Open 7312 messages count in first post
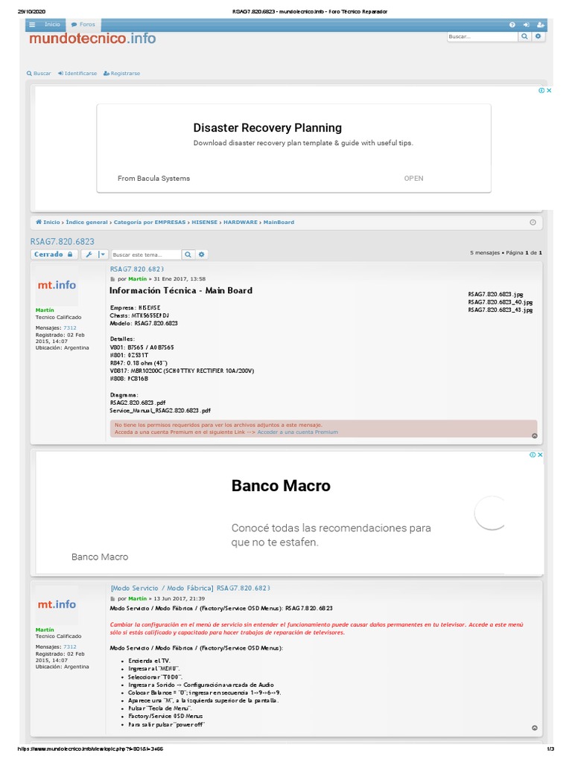The height and width of the screenshot is (762, 572). (69, 328)
